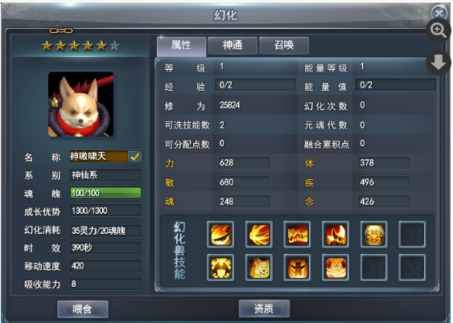Click the magnifier zoom-in icon
Image resolution: width=453 pixels, height=323 pixels.
(x=439, y=31)
